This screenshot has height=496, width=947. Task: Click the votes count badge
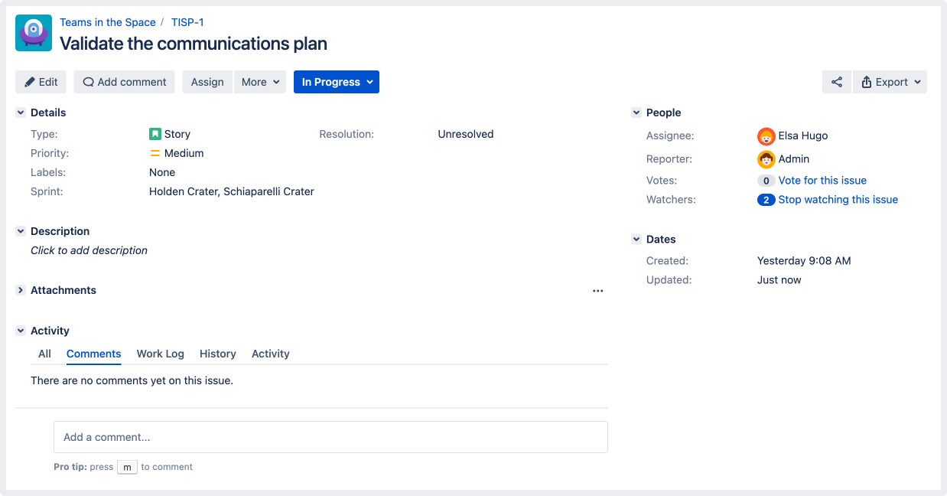[x=766, y=181]
